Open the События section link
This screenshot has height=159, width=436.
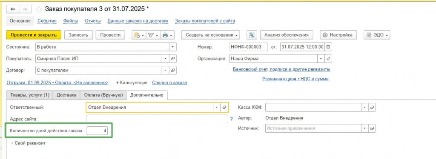pyautogui.click(x=47, y=21)
